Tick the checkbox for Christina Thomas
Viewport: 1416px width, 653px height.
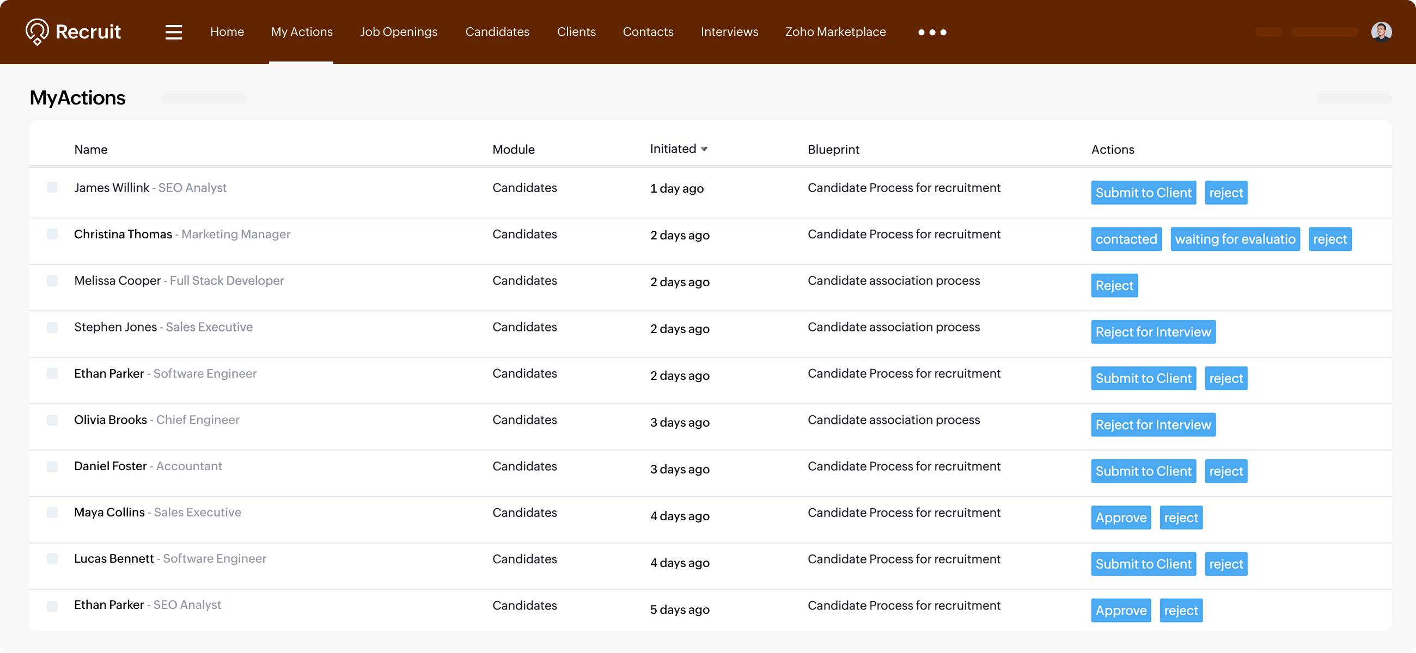52,234
